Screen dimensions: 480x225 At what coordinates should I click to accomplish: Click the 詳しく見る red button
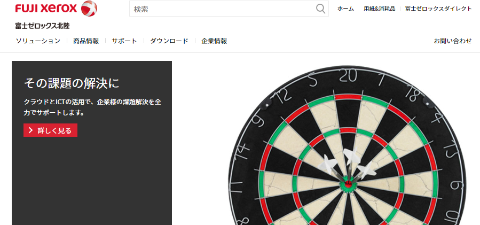(x=51, y=130)
